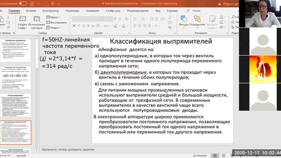
Task: Open the font name combo box
Action: [x=87, y=19]
